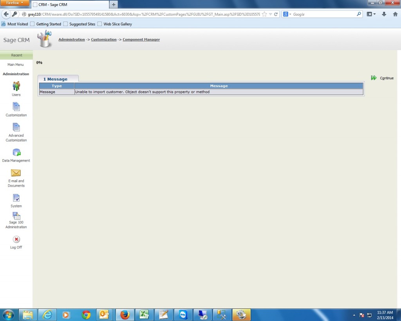Open Excel from taskbar
Viewport: 401px width, 321px height.
(144, 315)
